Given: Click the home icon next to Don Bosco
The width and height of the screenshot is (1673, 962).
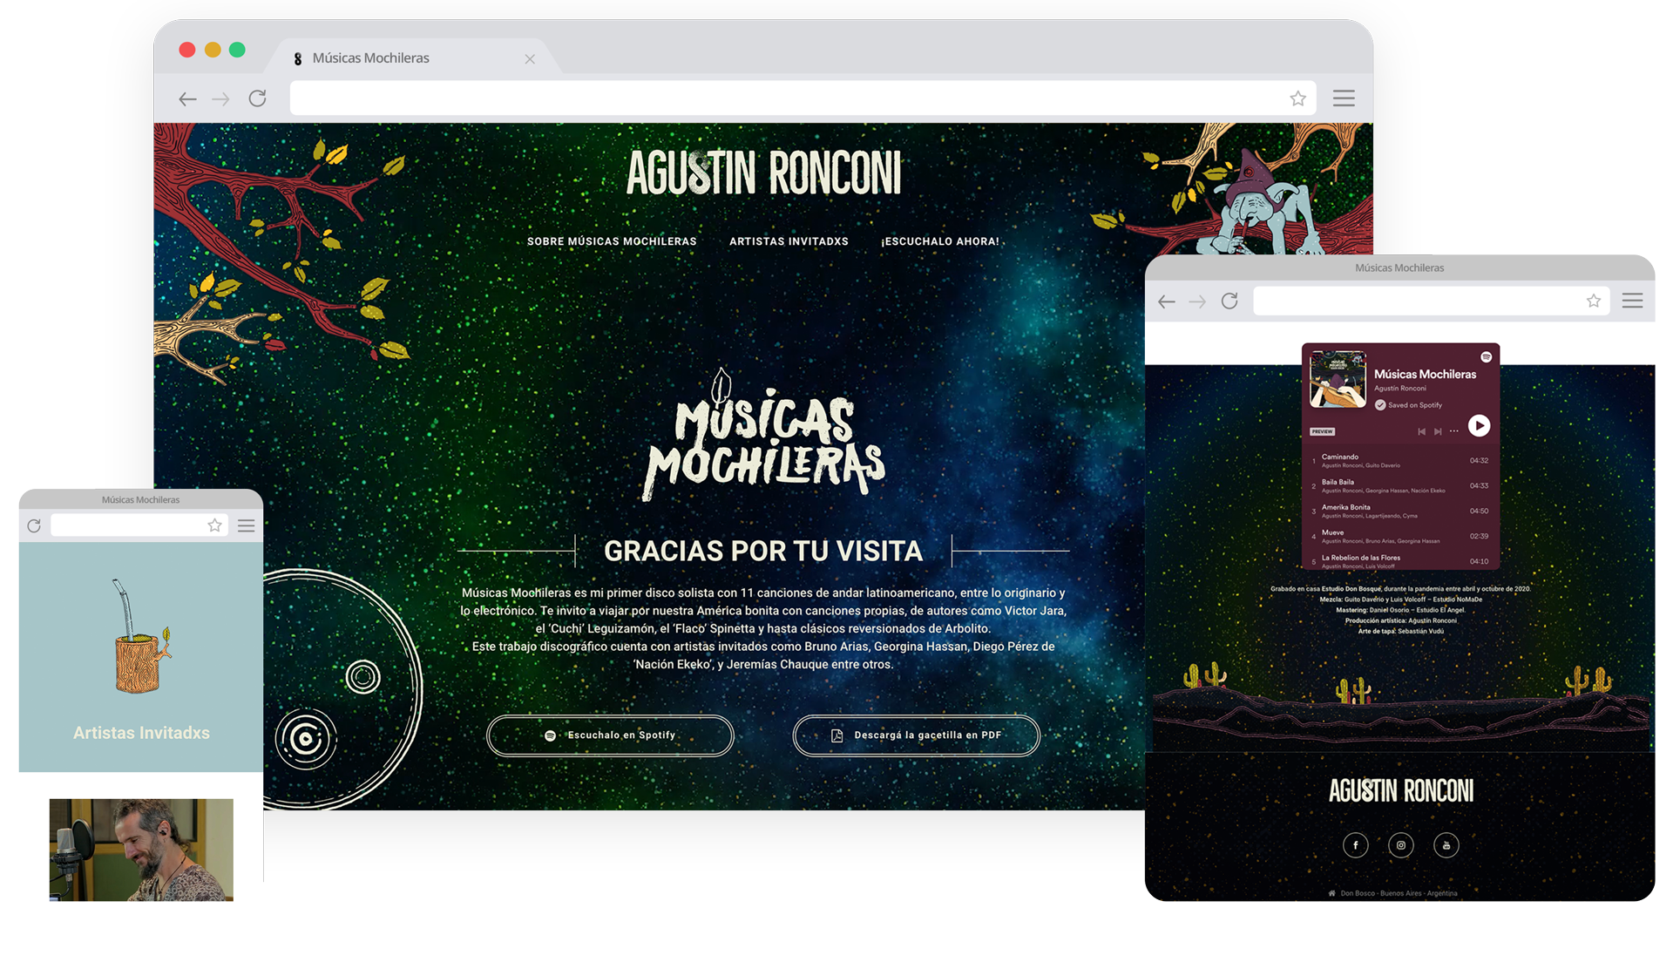Looking at the screenshot, I should (x=1331, y=893).
